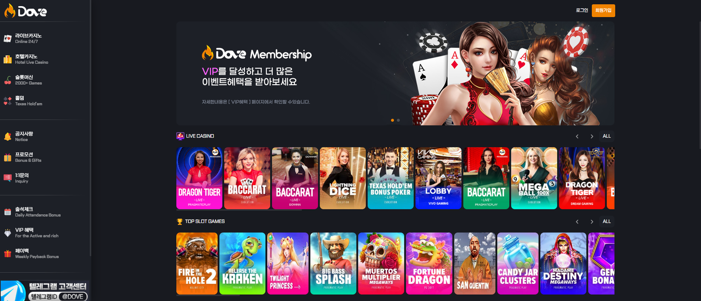Open the notice bell icon
This screenshot has width=701, height=301.
7,136
